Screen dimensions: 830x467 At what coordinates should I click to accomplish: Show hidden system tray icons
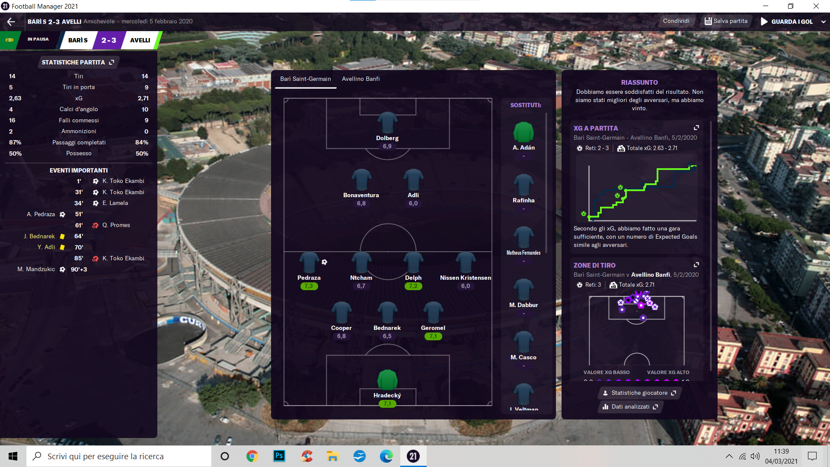(729, 456)
